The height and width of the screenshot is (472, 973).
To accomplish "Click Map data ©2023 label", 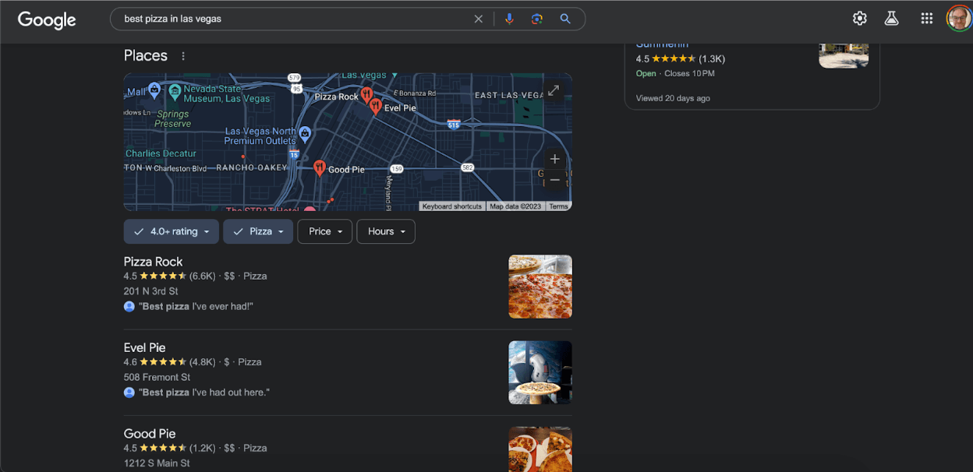I will click(x=515, y=206).
